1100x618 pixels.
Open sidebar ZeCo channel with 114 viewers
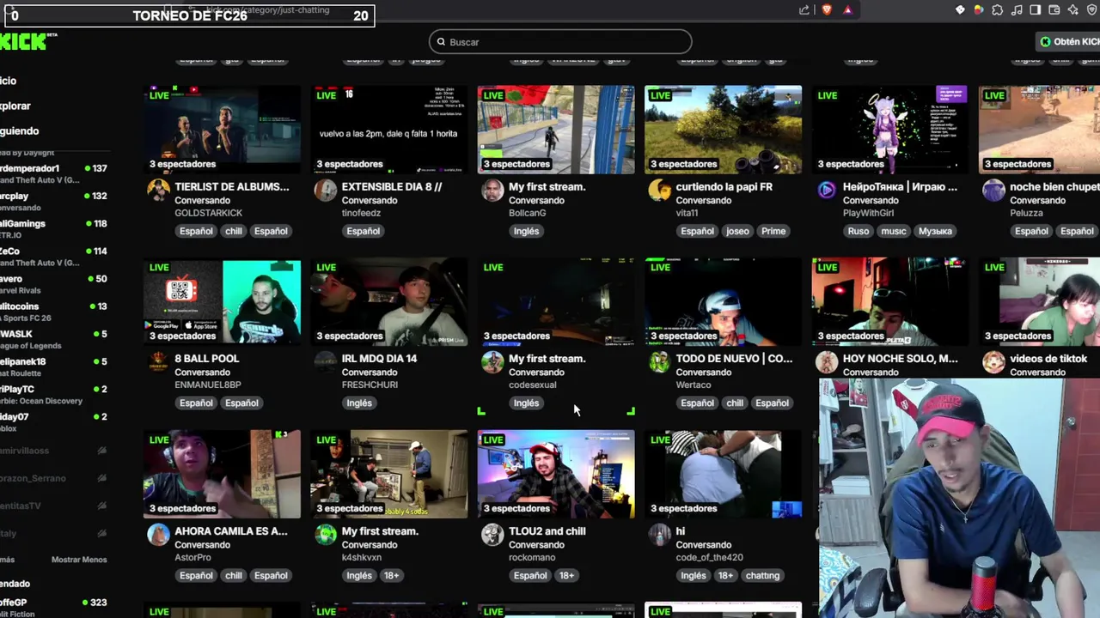click(55, 257)
